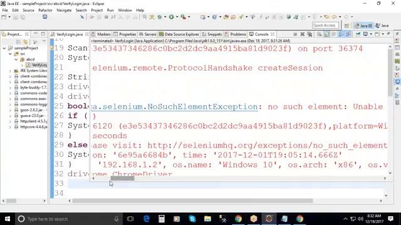
Task: Open NoSuchElementException link in console
Action: 175,107
